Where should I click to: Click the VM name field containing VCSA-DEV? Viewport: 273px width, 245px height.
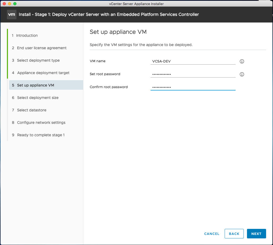(193, 61)
